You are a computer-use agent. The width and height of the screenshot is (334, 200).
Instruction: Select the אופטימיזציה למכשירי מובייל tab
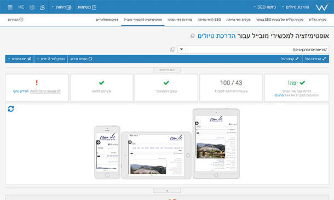coord(143,20)
